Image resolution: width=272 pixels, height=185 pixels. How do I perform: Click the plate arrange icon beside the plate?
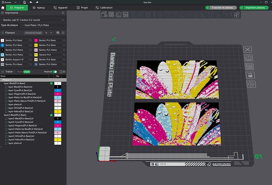(249, 67)
